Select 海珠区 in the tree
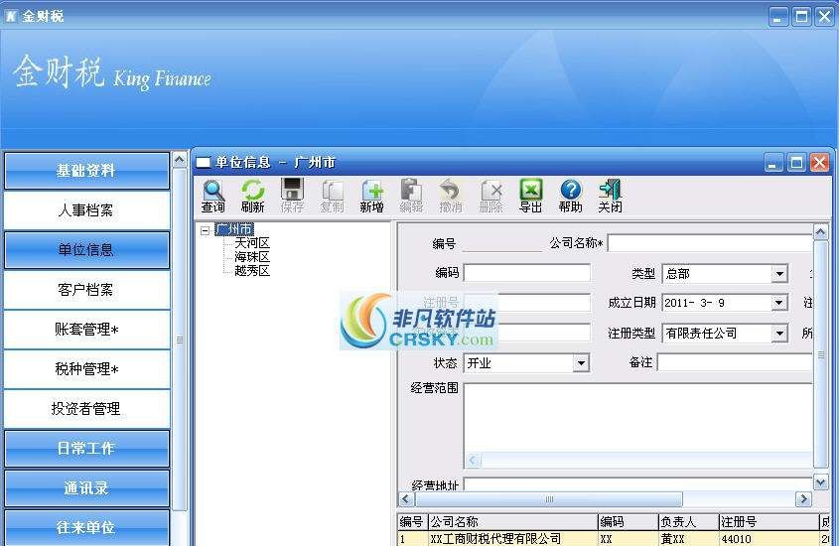 251,257
